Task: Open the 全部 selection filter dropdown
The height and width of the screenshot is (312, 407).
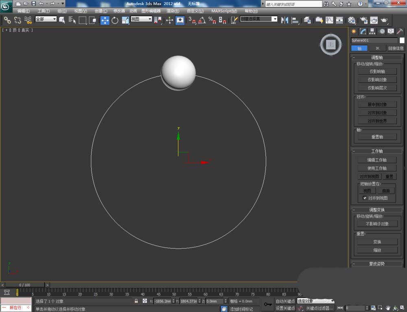Action: click(46, 19)
